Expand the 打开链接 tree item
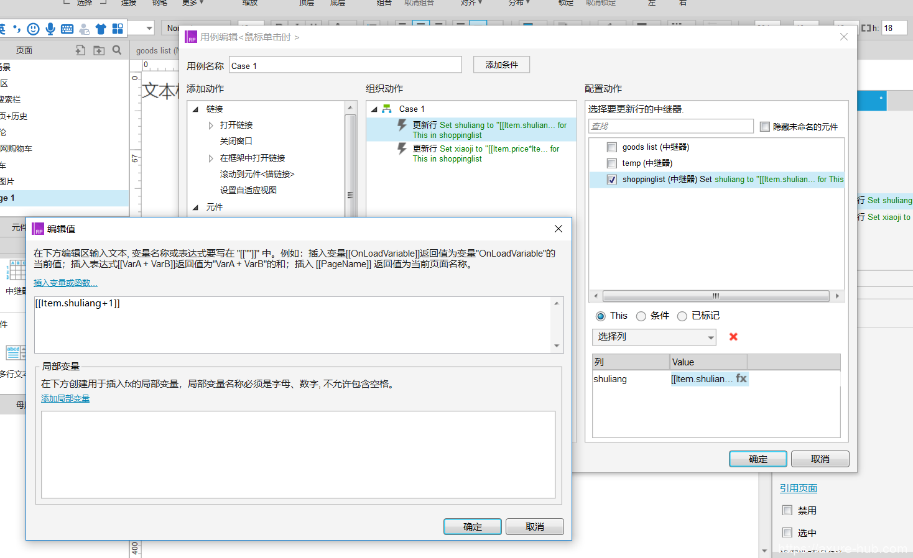Screen dimensions: 913x558 (x=211, y=126)
